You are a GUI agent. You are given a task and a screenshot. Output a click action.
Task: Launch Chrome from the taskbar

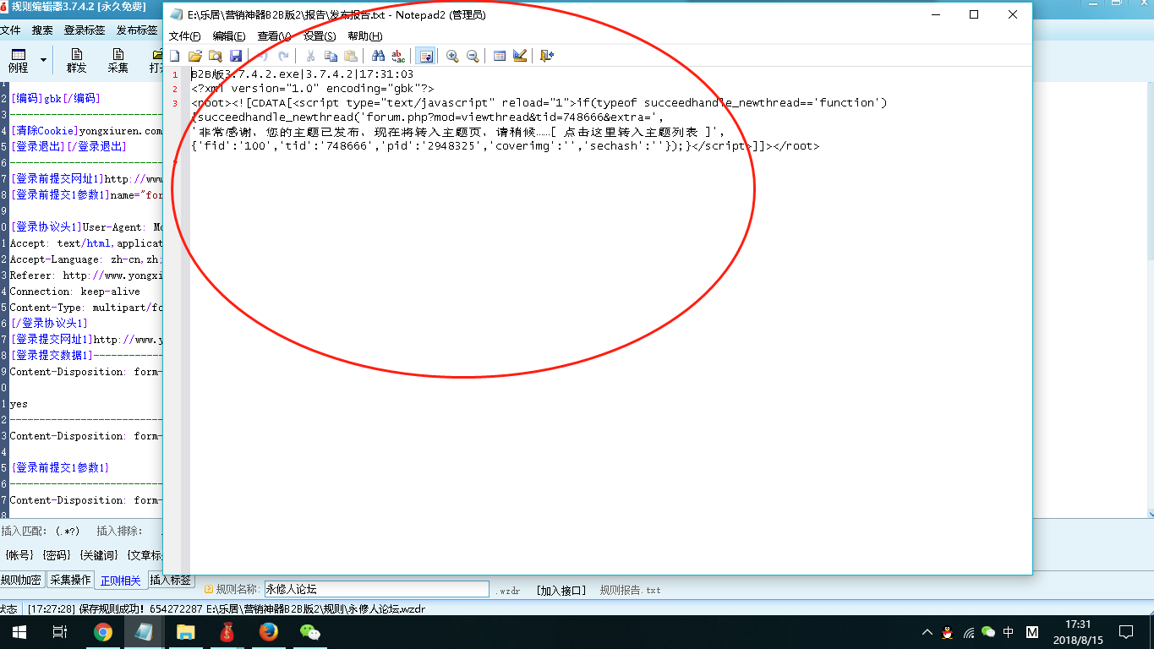point(104,630)
